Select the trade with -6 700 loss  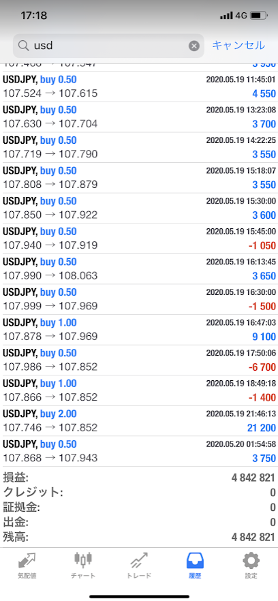click(139, 360)
